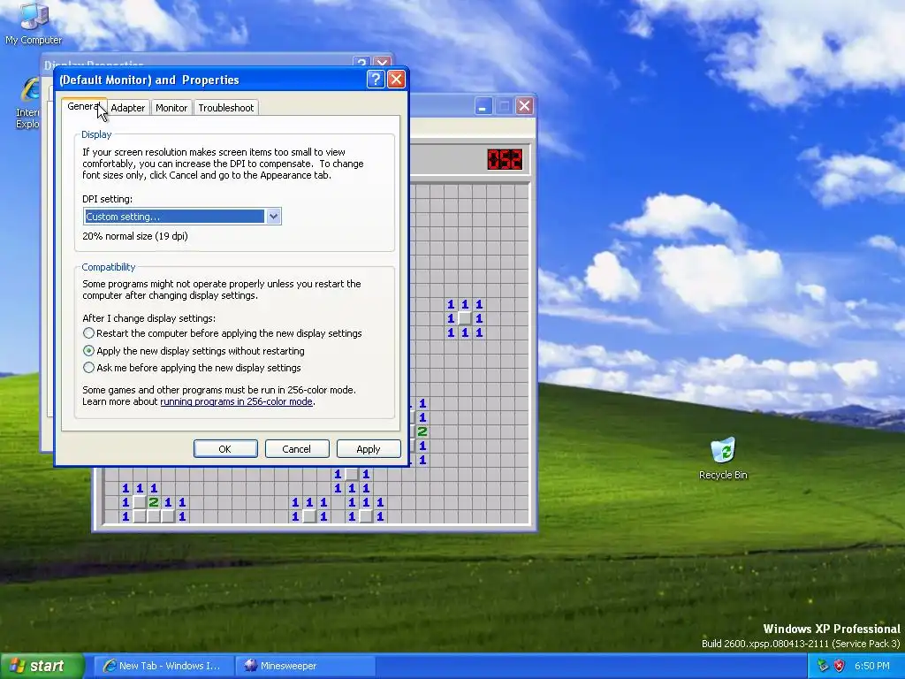Close the Display Properties window behind

[382, 63]
